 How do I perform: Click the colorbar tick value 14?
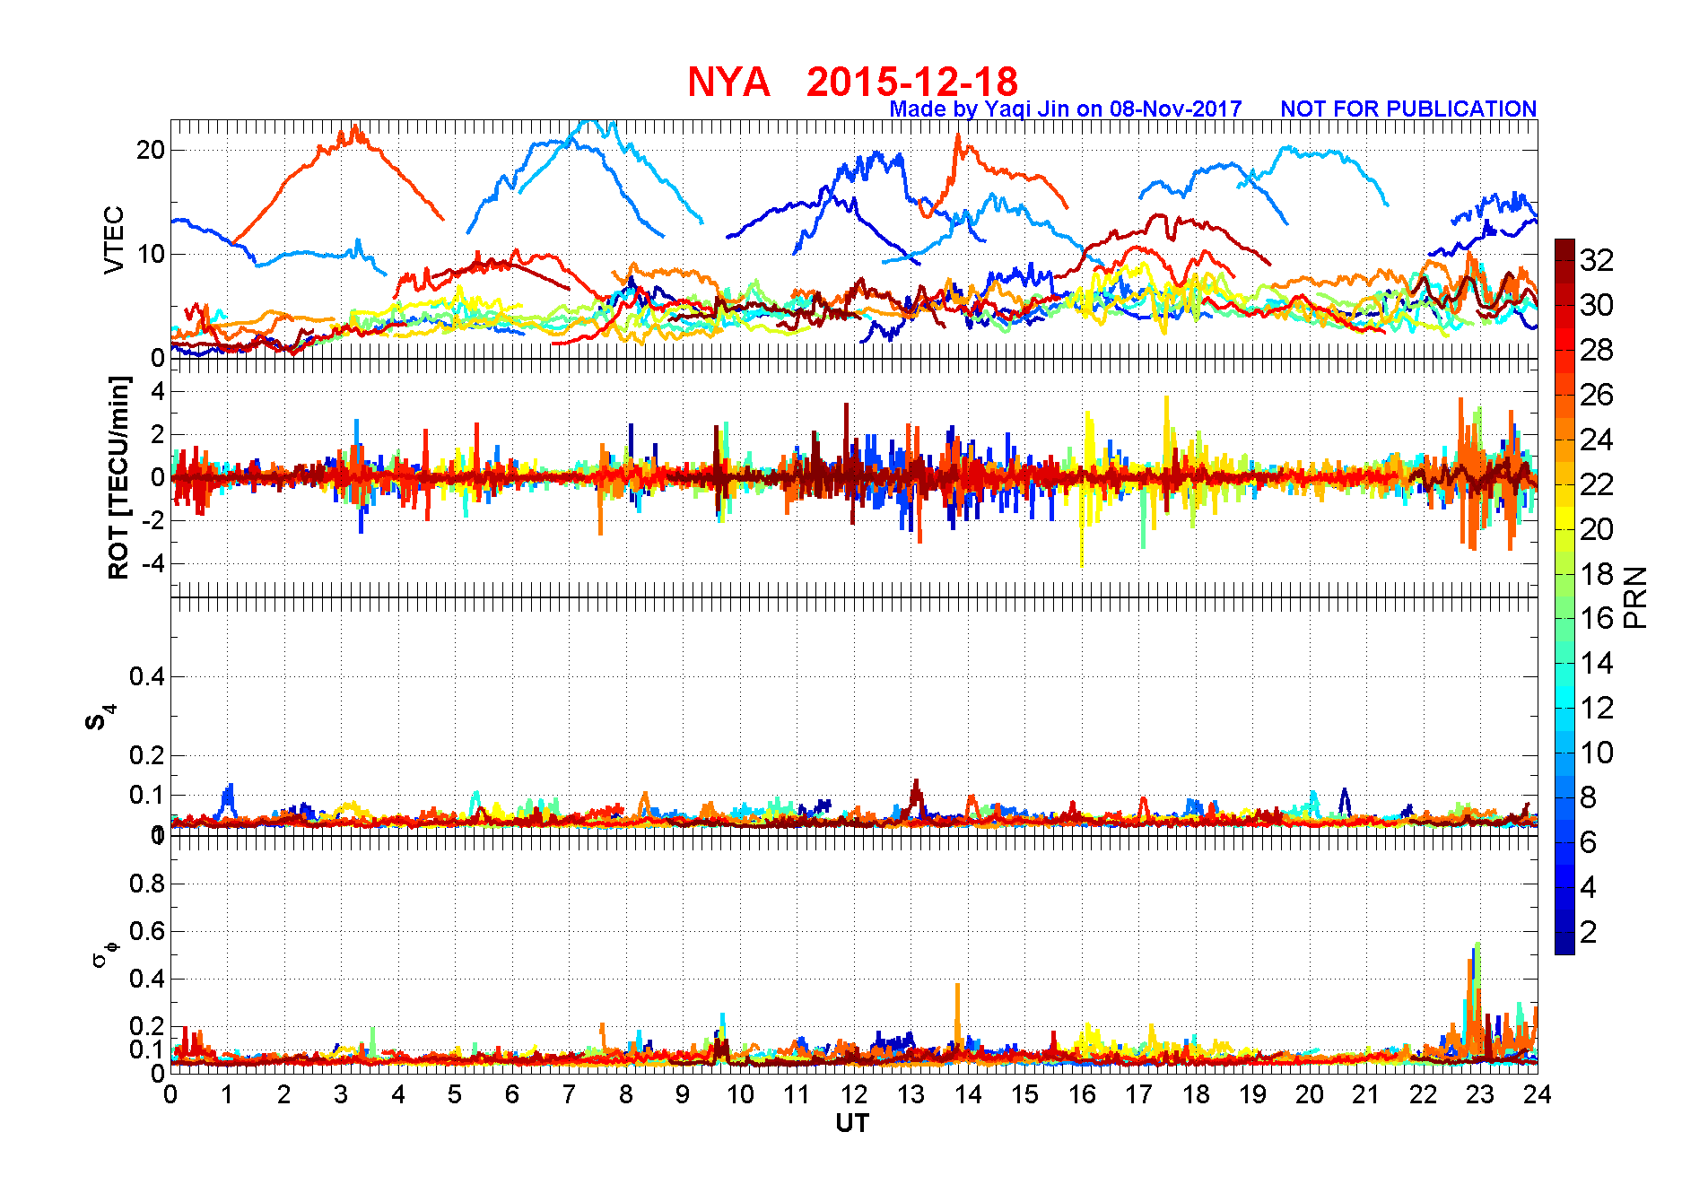pyautogui.click(x=1597, y=664)
